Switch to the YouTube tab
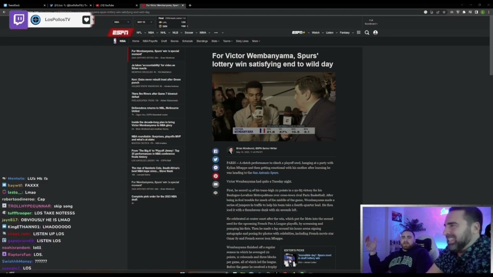 click(x=116, y=5)
